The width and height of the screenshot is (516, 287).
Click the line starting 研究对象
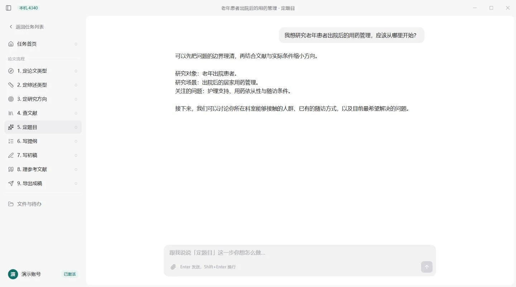coord(206,74)
